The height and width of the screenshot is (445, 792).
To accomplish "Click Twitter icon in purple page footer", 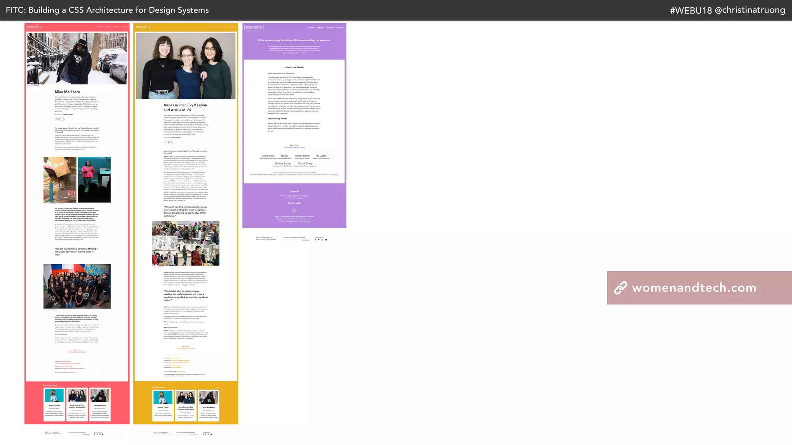I will 319,239.
